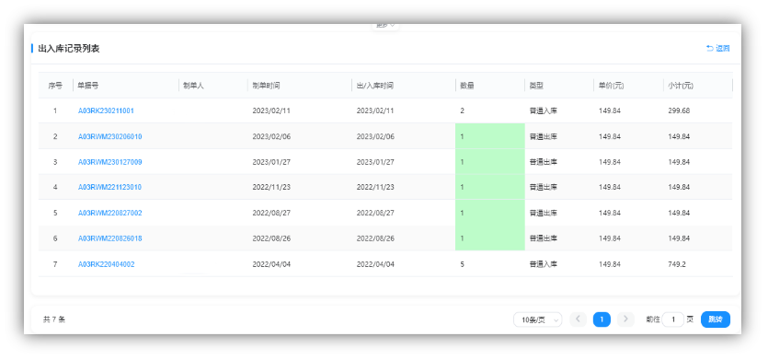The image size is (768, 360).
Task: Go to next page arrow
Action: [x=625, y=319]
